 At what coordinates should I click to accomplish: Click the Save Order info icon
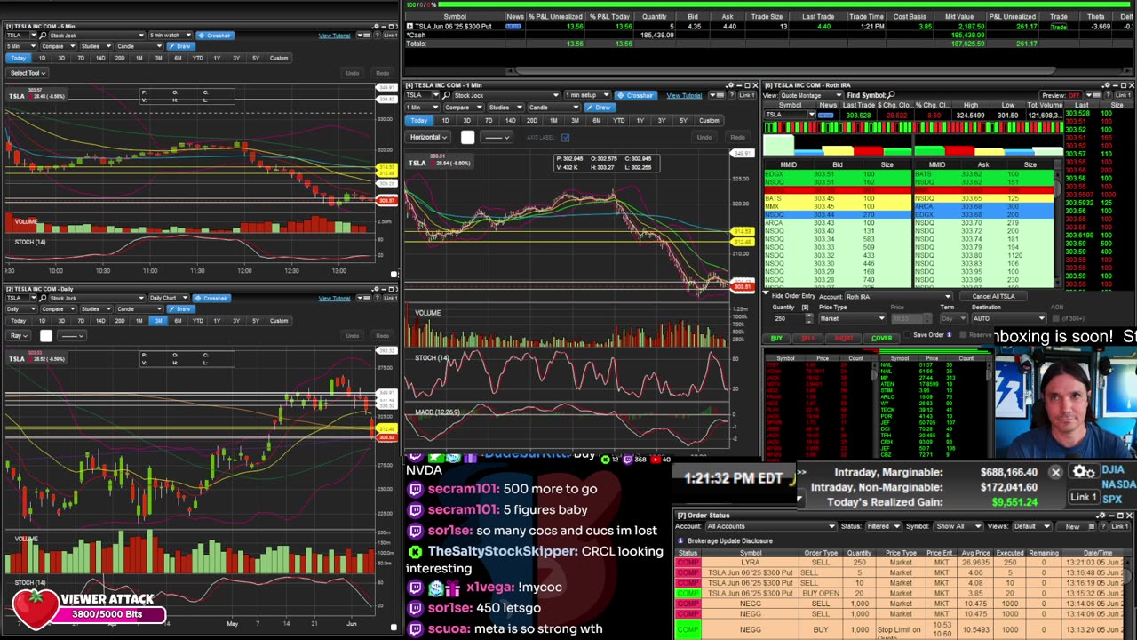click(x=949, y=335)
